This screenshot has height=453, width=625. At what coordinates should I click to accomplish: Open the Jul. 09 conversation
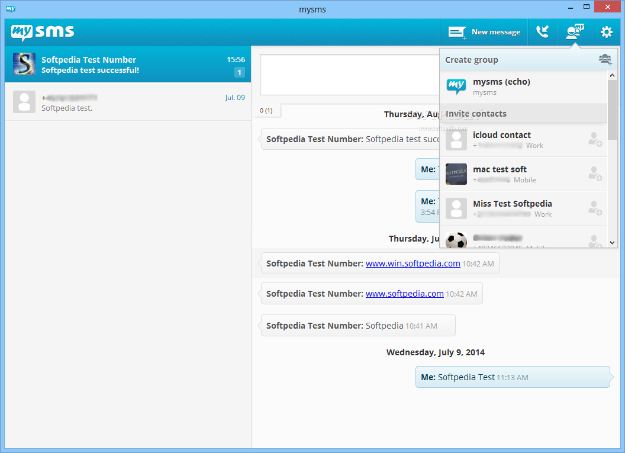(x=128, y=102)
